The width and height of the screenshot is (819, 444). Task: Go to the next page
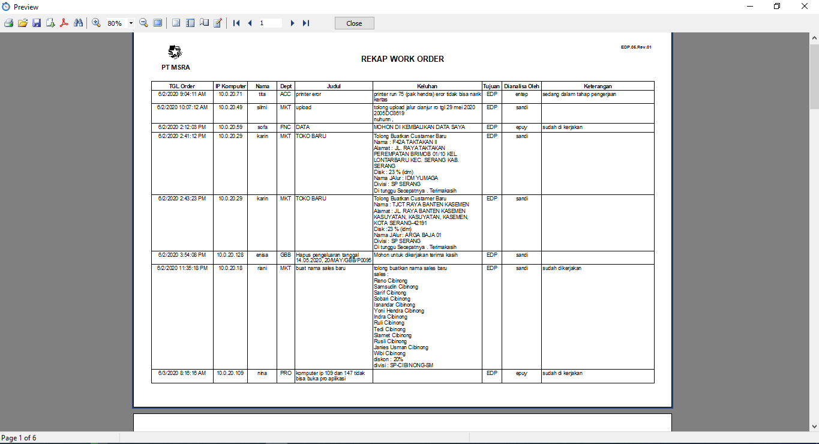[x=292, y=23]
